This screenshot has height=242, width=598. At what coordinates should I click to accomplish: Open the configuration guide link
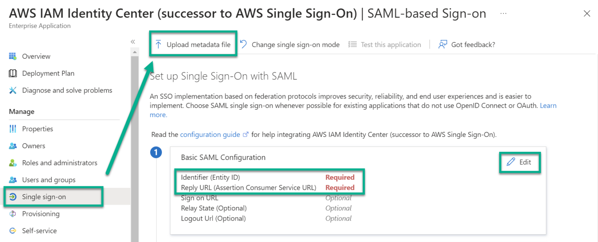click(211, 134)
